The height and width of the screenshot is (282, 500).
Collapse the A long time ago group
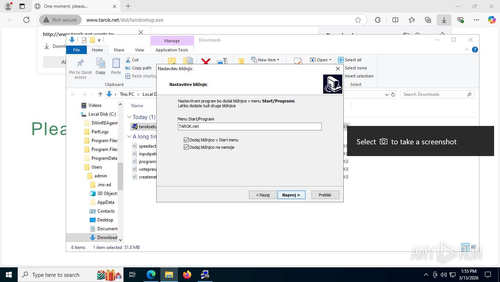pos(129,137)
